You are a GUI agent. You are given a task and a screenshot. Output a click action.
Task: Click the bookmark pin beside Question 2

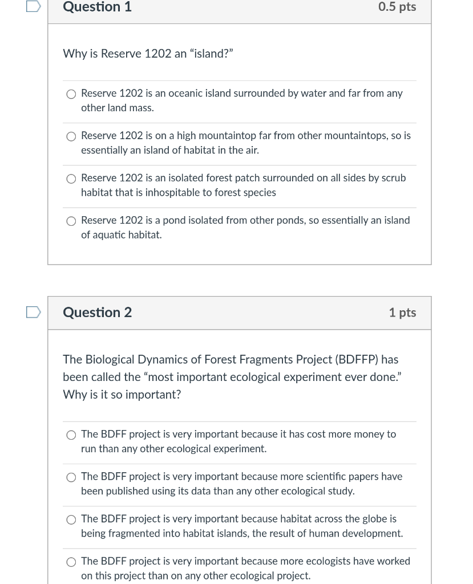click(x=33, y=313)
